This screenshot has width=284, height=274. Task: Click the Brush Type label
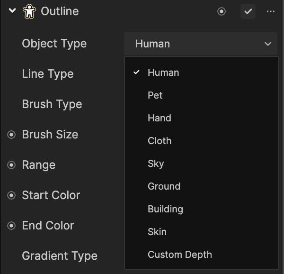click(x=52, y=104)
